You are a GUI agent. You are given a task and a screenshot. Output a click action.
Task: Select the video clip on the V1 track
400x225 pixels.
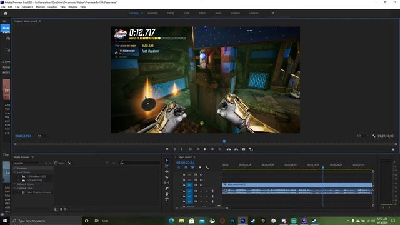click(x=297, y=185)
